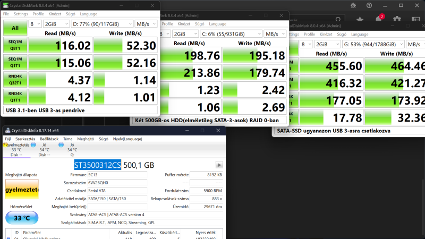Start RND4K Q1T1 test in D: window
This screenshot has height=239, width=425.
[15, 97]
